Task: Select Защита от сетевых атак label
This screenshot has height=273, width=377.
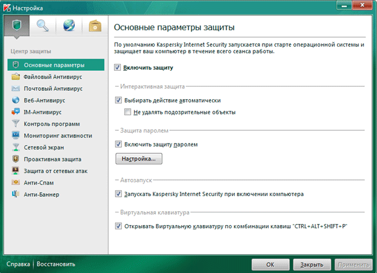Action: tap(56, 171)
